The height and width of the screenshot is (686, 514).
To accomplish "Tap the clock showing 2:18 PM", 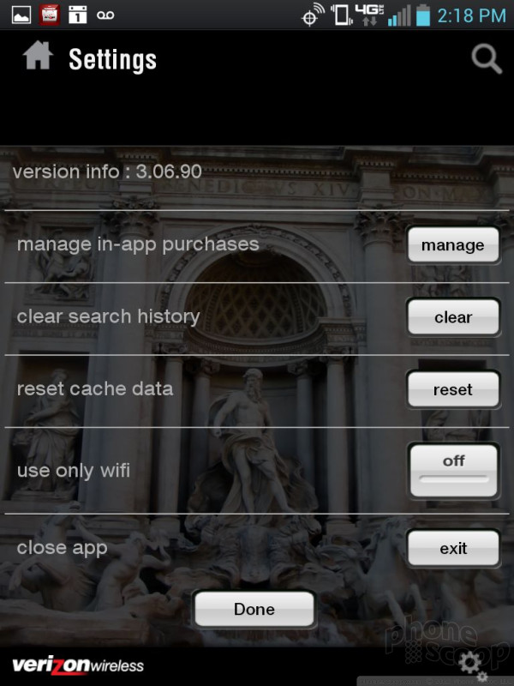I will pos(472,15).
